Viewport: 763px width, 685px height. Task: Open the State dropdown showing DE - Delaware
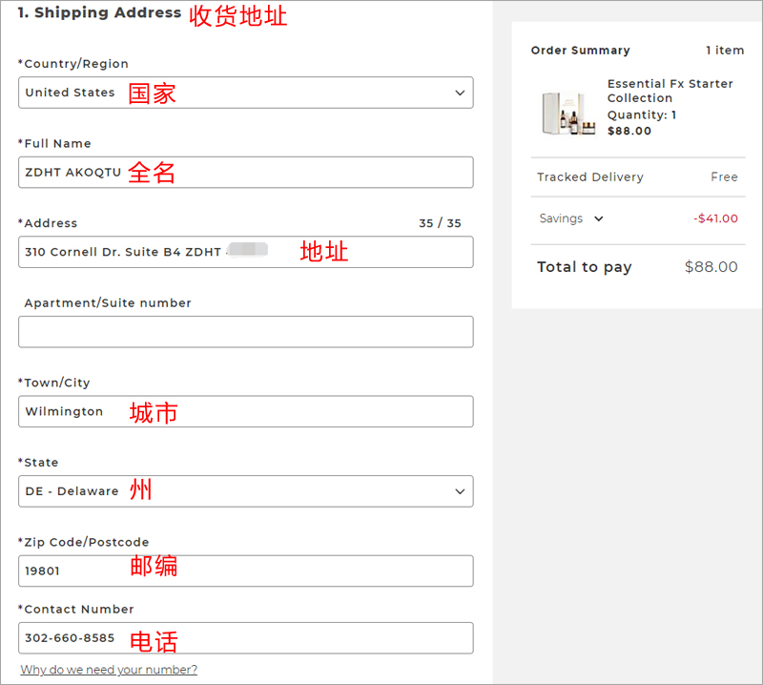pyautogui.click(x=245, y=491)
